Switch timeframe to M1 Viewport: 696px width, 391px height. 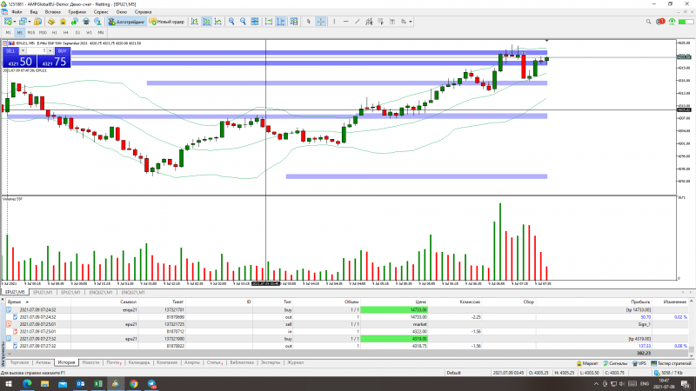(9, 32)
